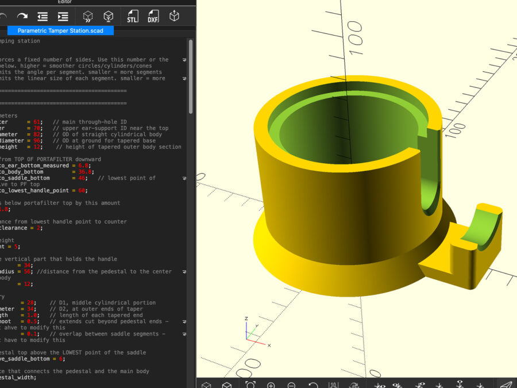Image resolution: width=517 pixels, height=388 pixels.
Task: Click the 'to_lowest_handle_point = 60;' line
Action: [44, 190]
